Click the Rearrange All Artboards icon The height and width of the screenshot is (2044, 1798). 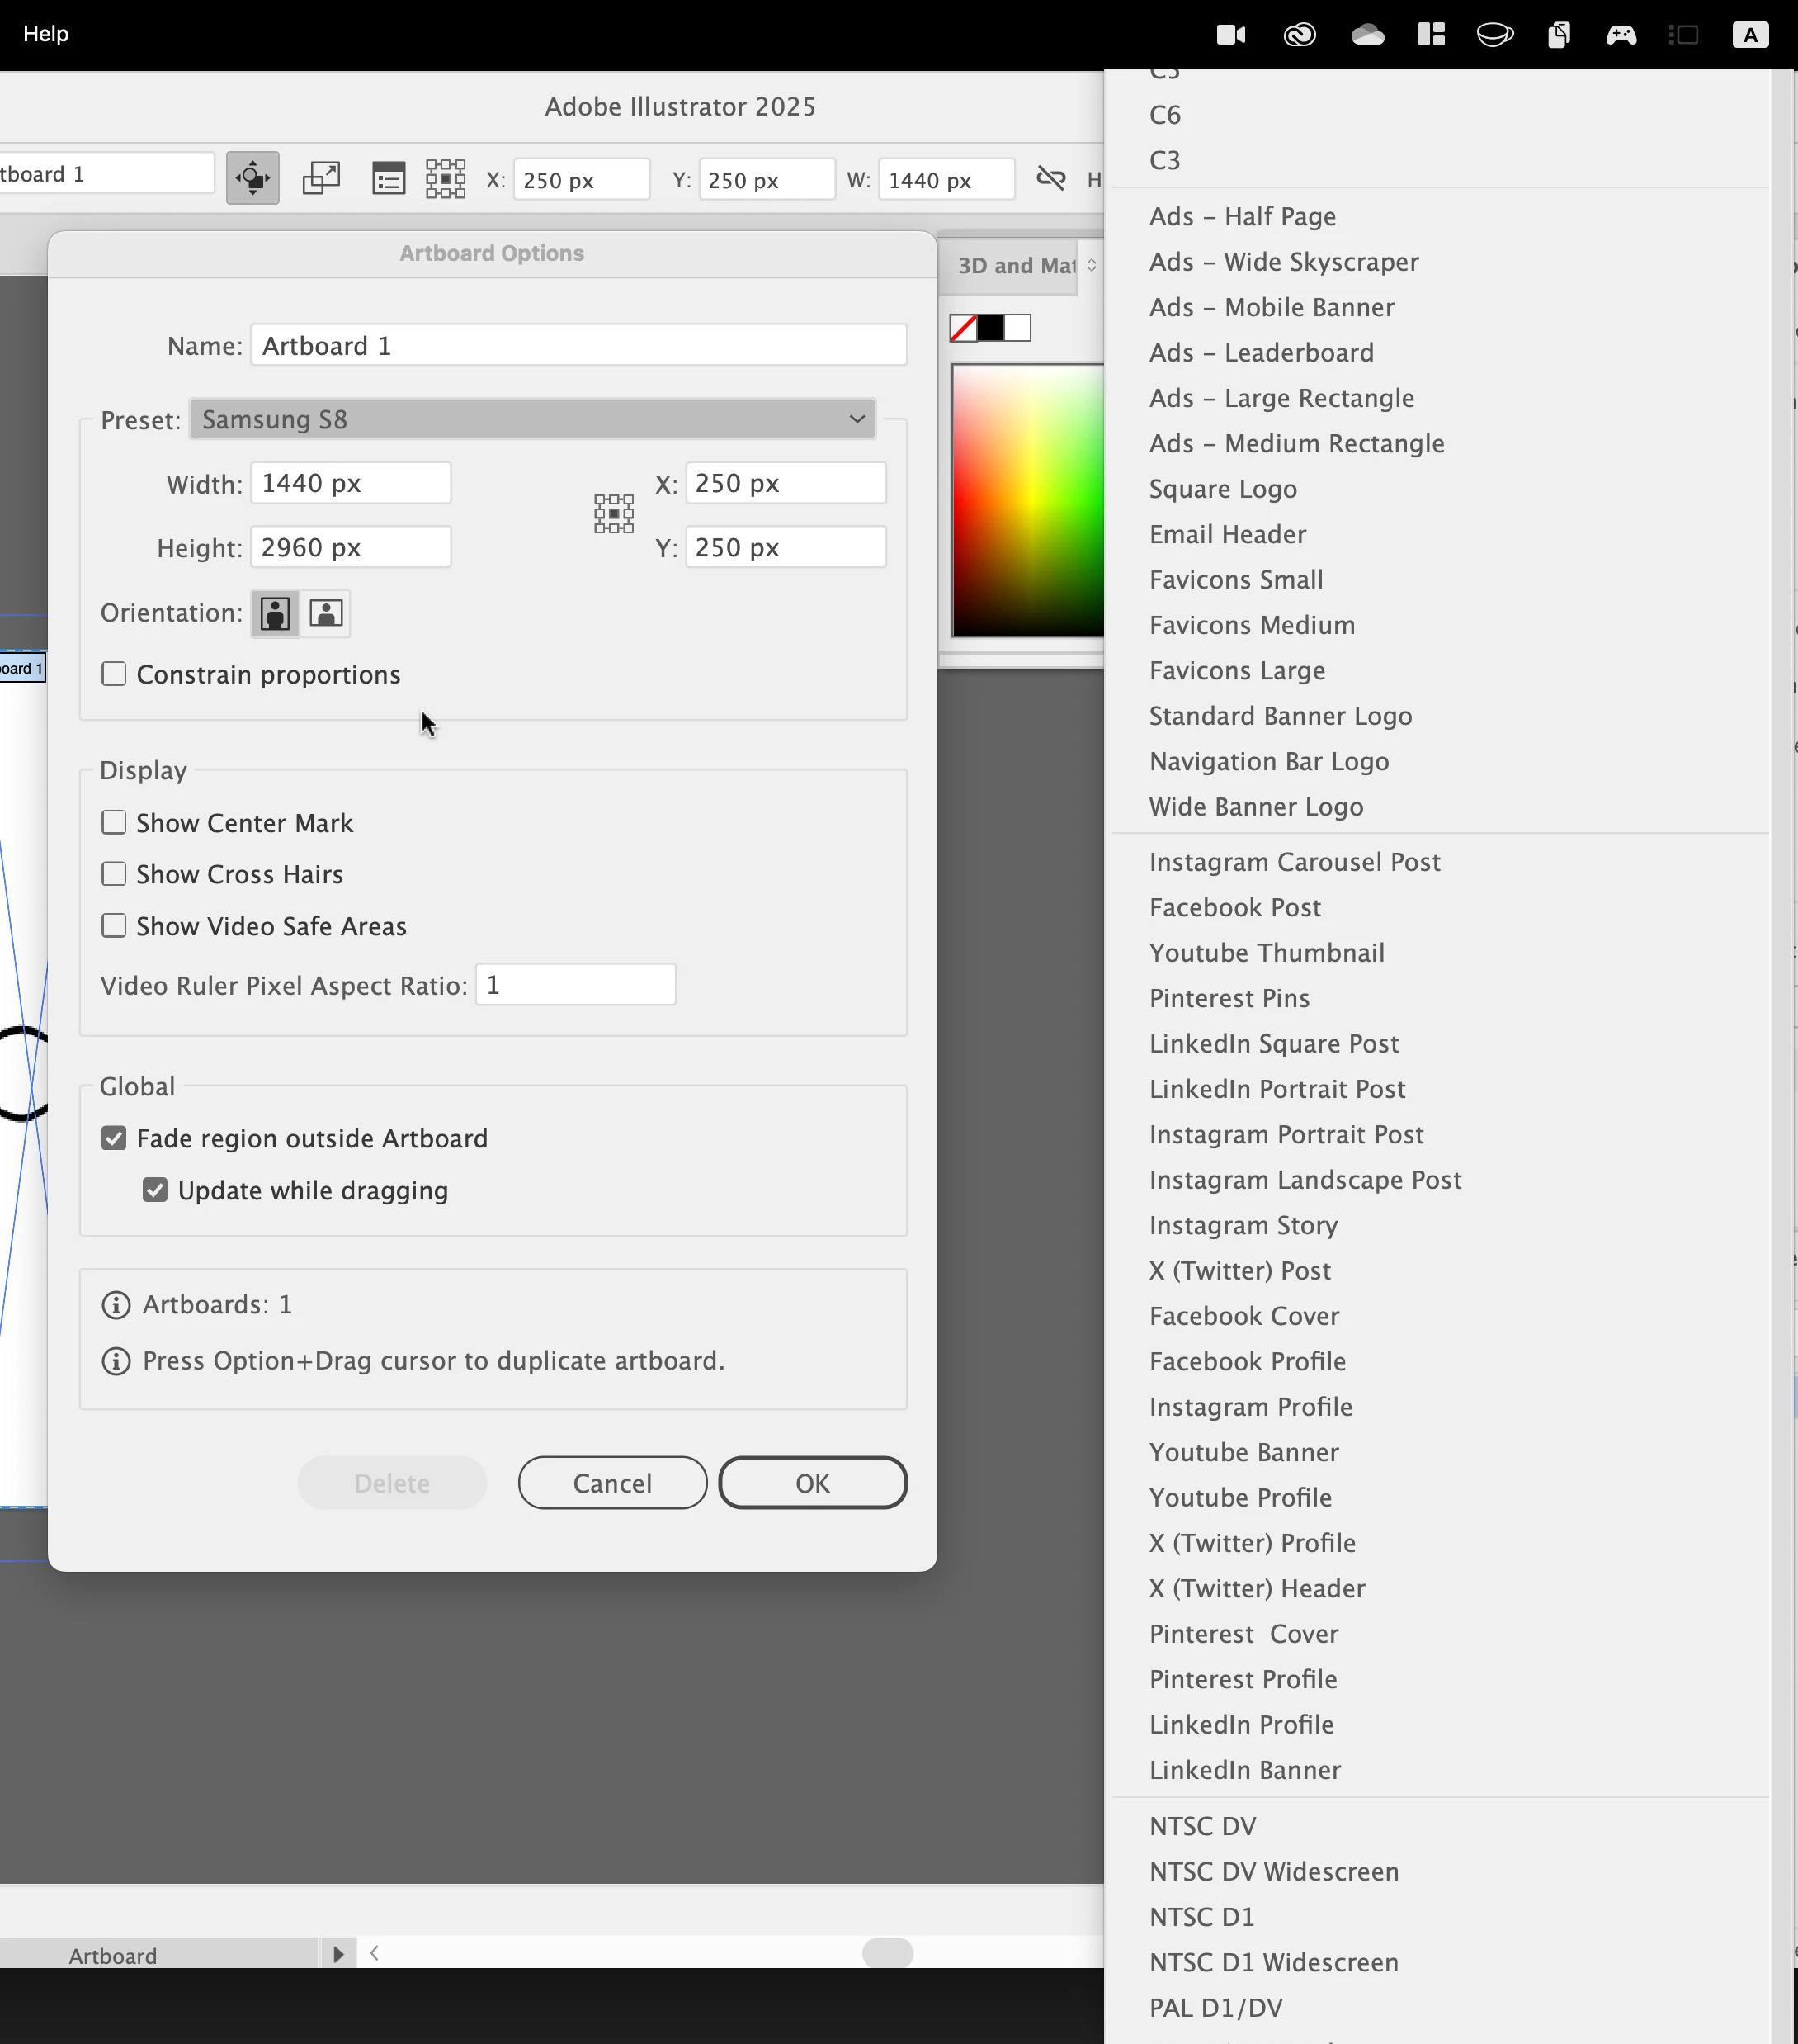(321, 179)
